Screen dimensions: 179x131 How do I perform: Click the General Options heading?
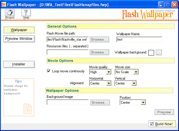(x=62, y=26)
